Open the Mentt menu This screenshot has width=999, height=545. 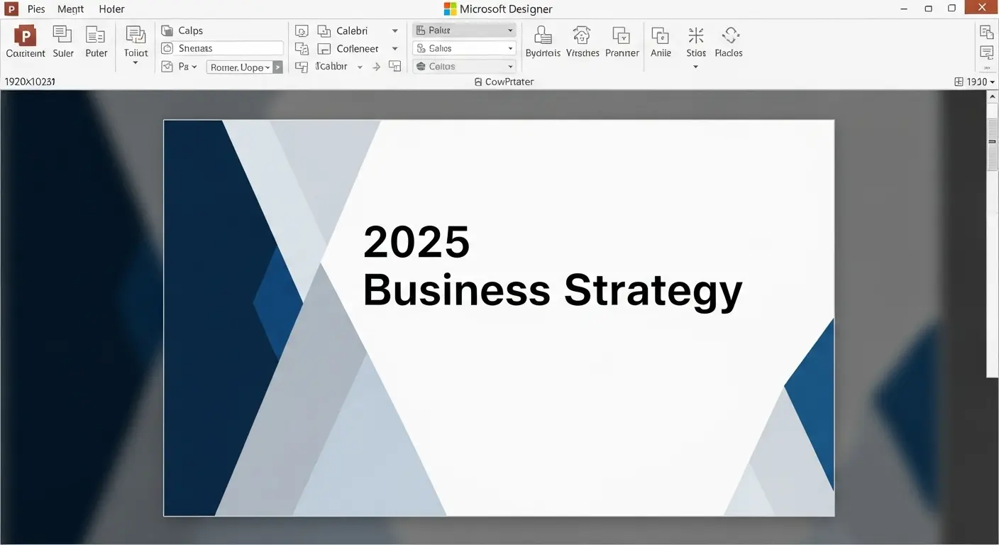(71, 9)
